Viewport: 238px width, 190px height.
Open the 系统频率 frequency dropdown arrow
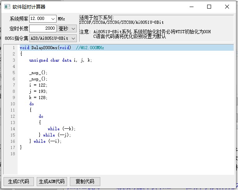coord(53,19)
